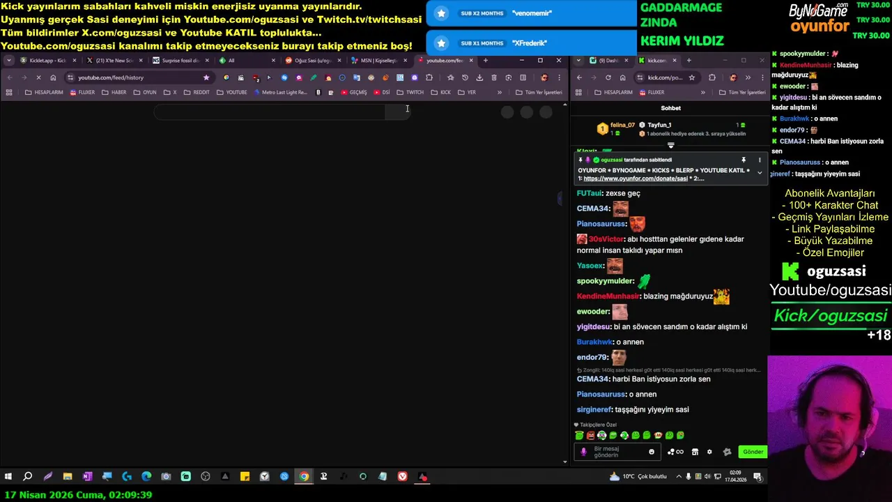Open KendineMunhasir's username in Kick chat
The height and width of the screenshot is (502, 892).
tap(608, 296)
